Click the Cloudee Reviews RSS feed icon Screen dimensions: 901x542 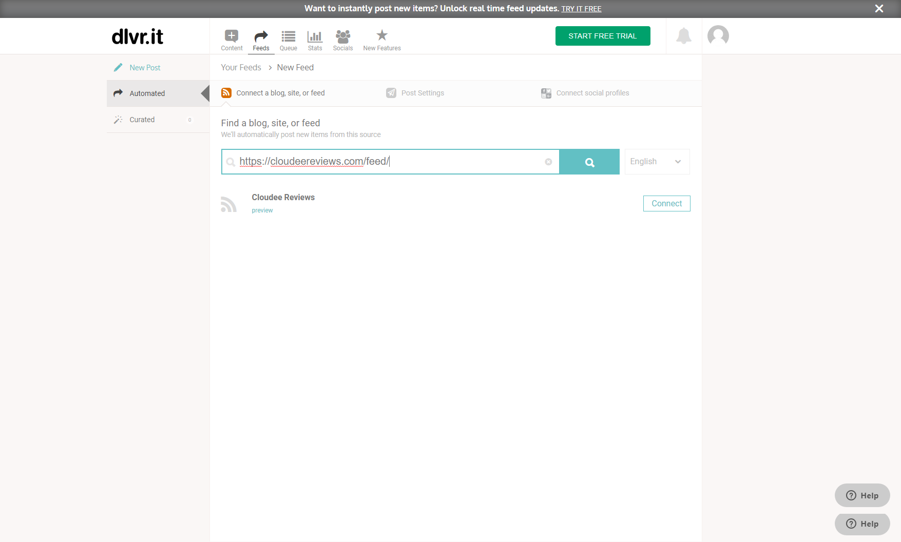click(228, 204)
